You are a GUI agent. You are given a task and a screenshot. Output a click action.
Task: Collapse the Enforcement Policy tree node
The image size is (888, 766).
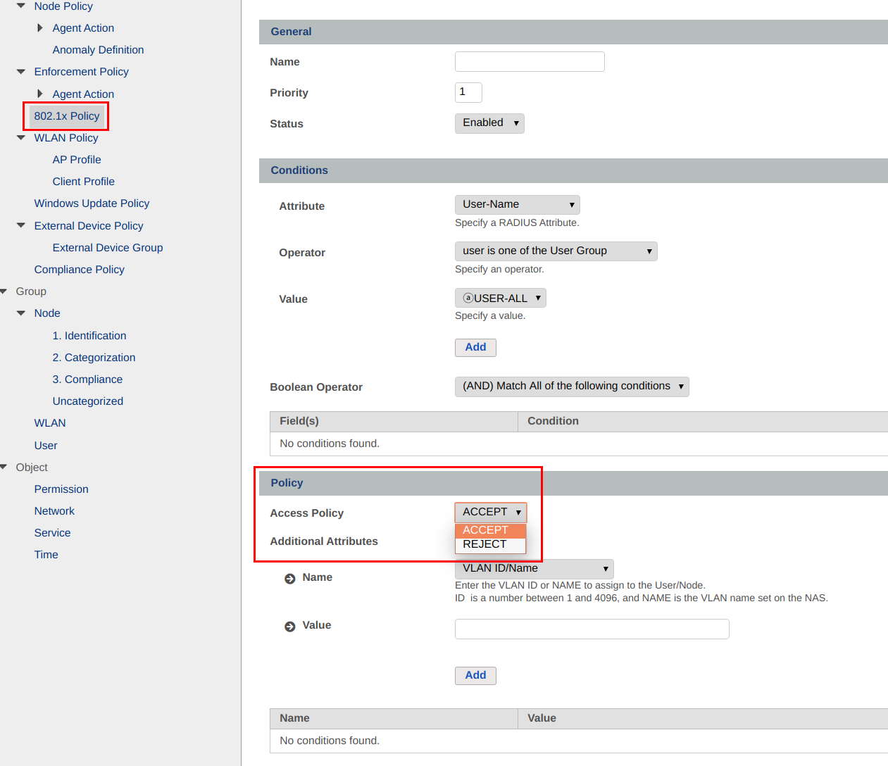(x=21, y=72)
